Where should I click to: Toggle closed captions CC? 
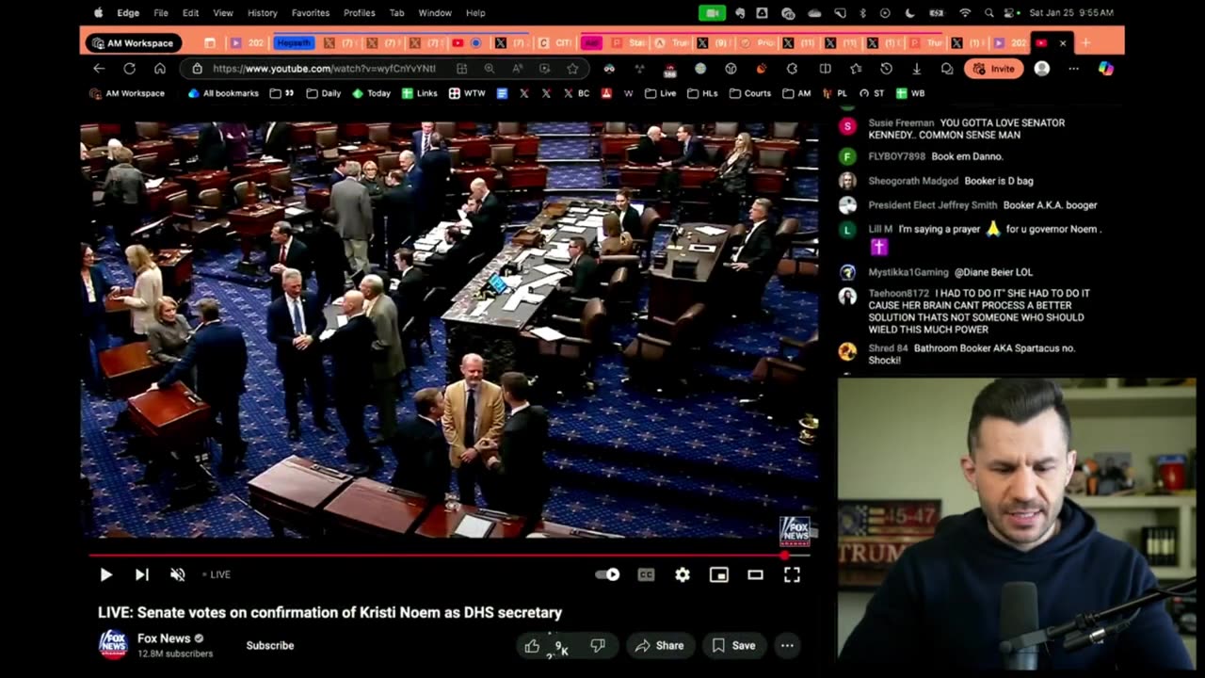tap(646, 574)
